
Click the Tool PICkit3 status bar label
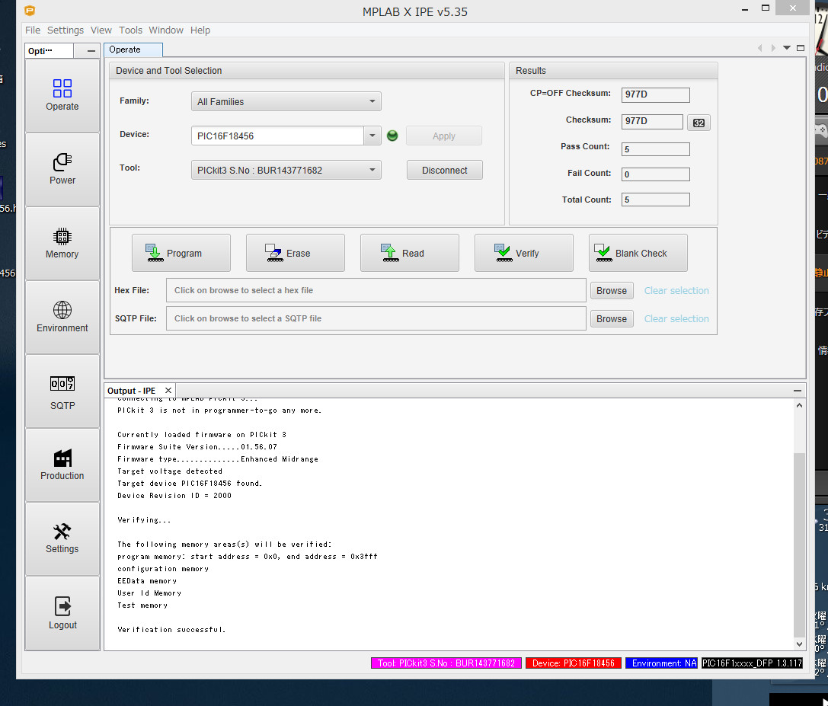coord(446,663)
